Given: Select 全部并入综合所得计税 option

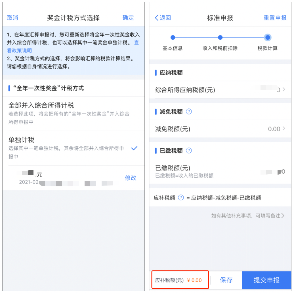Looking at the screenshot, I should pyautogui.click(x=73, y=114).
